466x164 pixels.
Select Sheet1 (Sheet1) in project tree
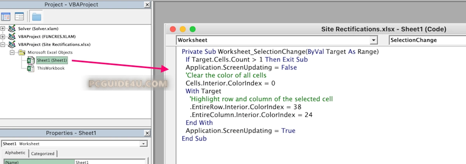52,60
